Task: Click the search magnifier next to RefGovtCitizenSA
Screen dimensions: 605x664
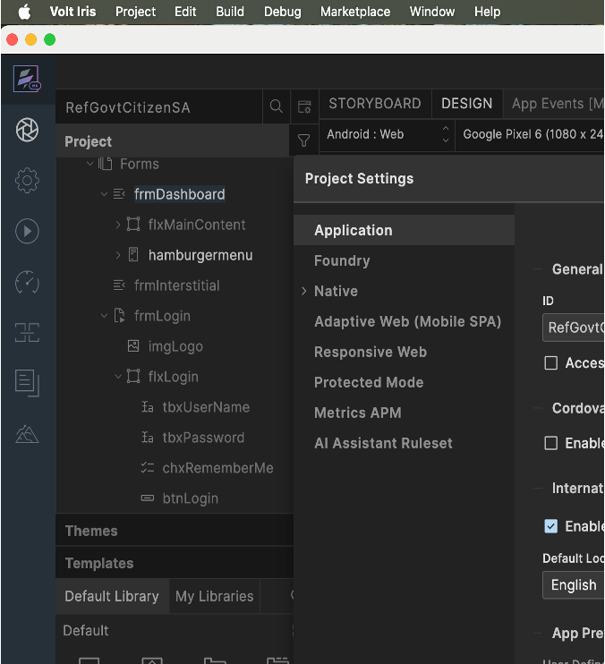Action: click(277, 107)
